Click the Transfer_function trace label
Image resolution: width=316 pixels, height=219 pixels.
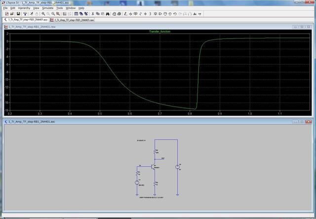click(x=159, y=32)
